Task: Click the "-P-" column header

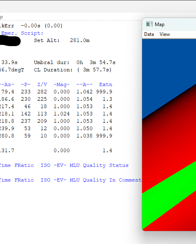Action: point(26,84)
